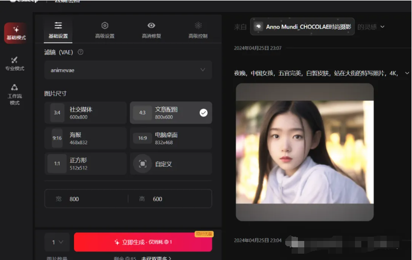The width and height of the screenshot is (412, 260).
Task: Click the 立即生成 generate button
Action: tap(143, 242)
